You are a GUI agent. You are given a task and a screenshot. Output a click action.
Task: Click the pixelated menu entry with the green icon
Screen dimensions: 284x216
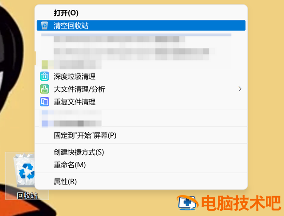tap(71, 64)
